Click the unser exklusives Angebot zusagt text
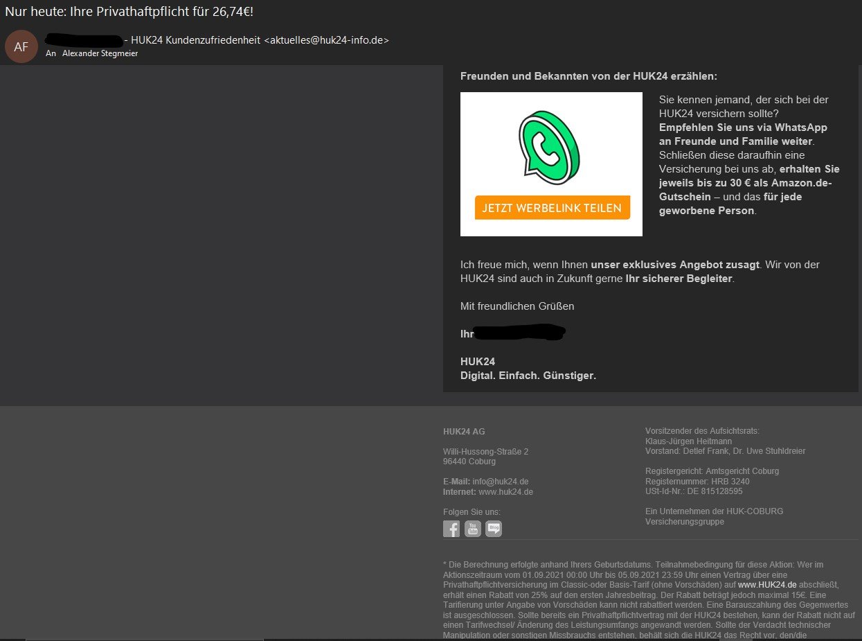This screenshot has width=862, height=641. tap(675, 265)
